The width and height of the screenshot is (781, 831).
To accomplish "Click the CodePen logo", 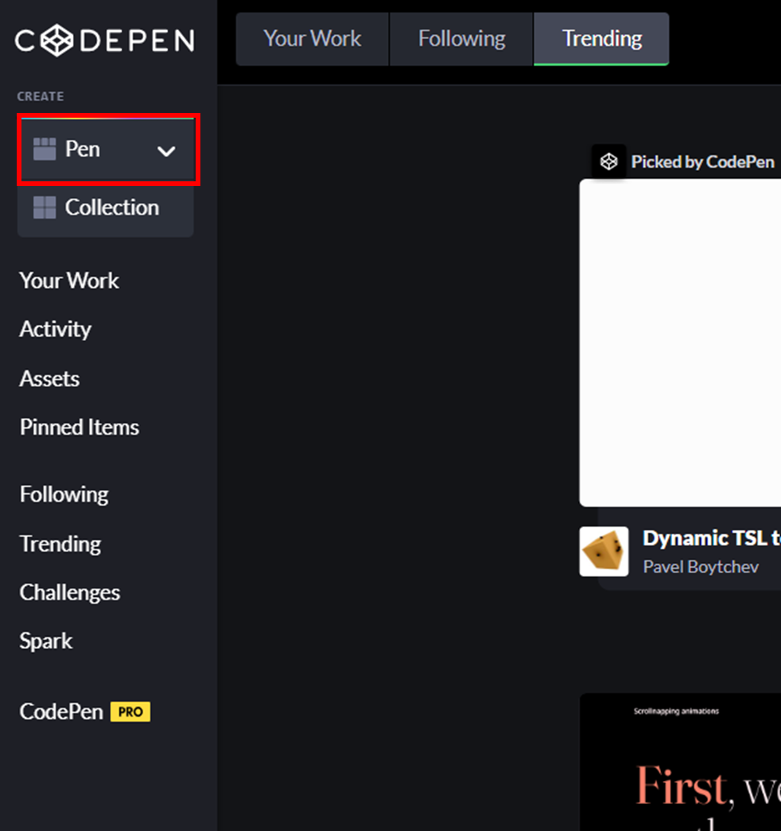I will pos(104,41).
